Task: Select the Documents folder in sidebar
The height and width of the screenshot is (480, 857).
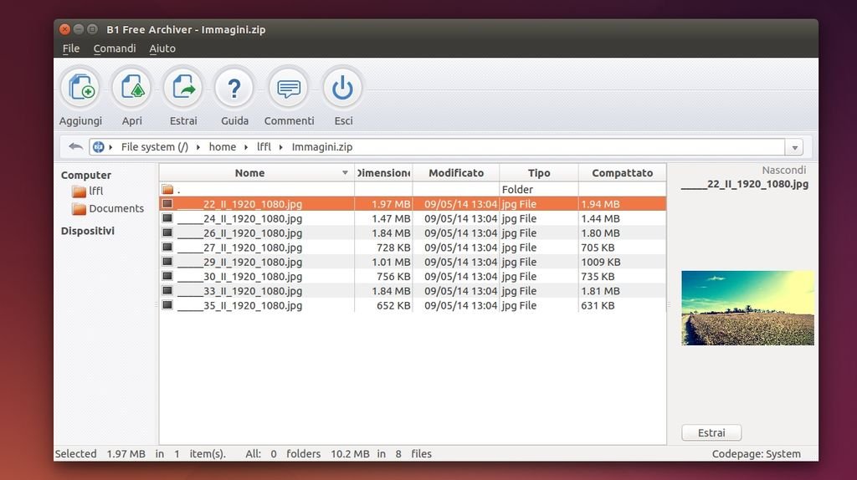Action: [x=115, y=208]
